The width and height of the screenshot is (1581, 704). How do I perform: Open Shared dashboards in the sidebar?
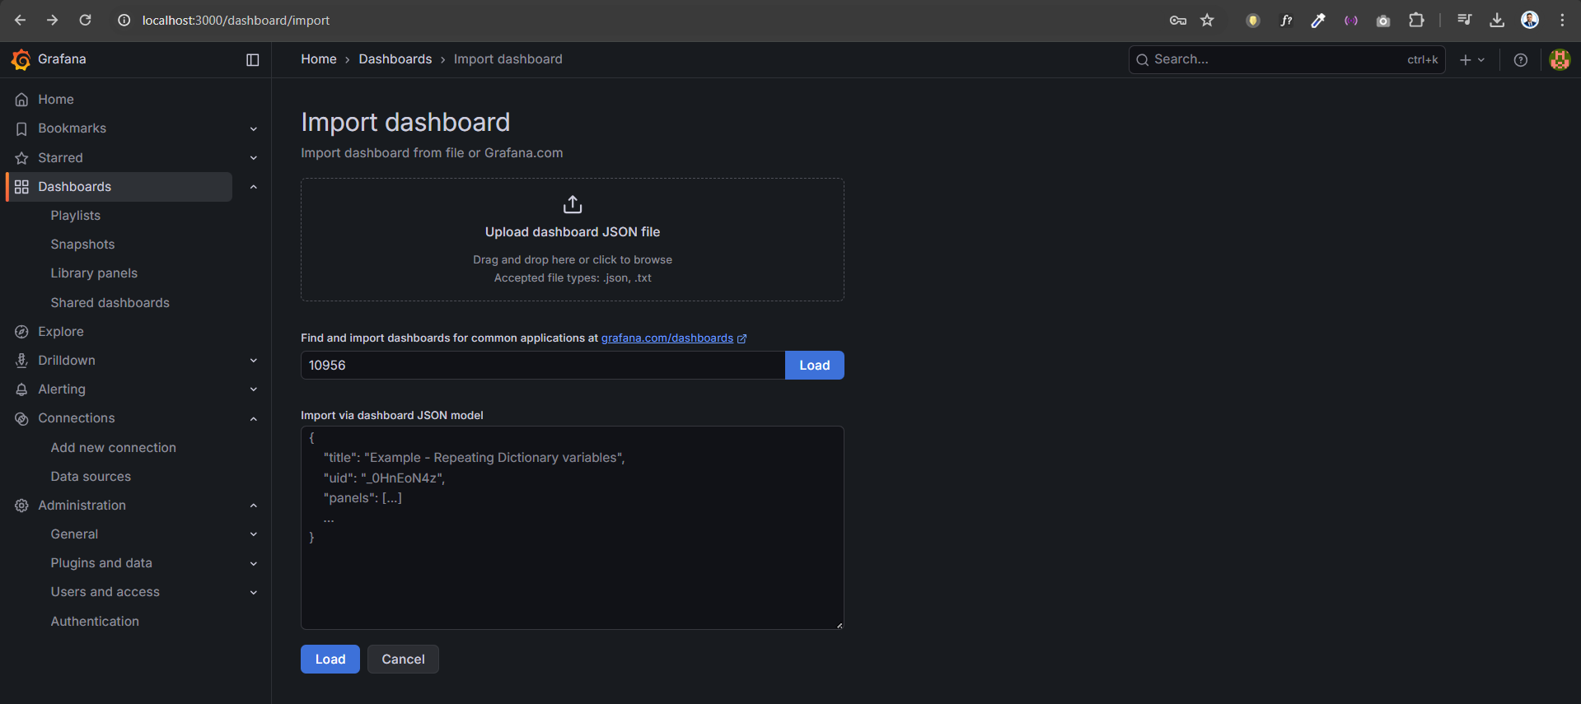click(110, 303)
